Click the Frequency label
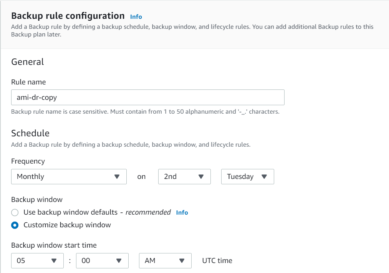389x273 pixels. 28,161
